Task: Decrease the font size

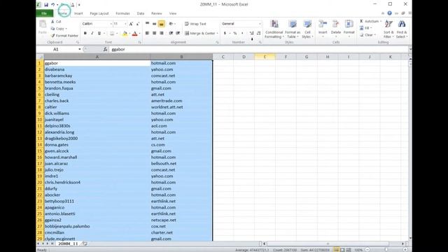Action: click(x=138, y=24)
